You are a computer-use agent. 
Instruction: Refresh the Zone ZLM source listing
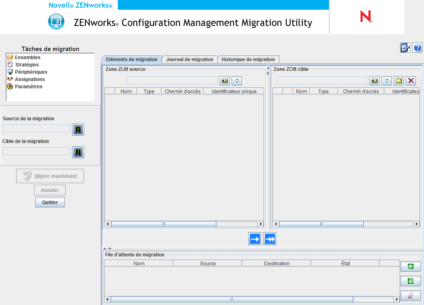tap(237, 81)
